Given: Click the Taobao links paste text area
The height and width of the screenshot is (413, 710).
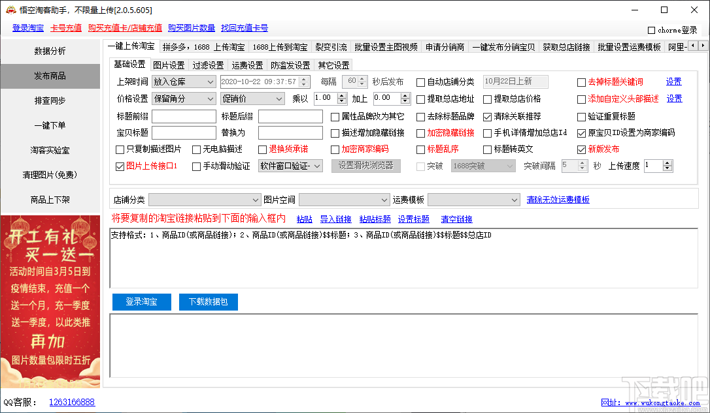Looking at the screenshot, I should [x=404, y=258].
